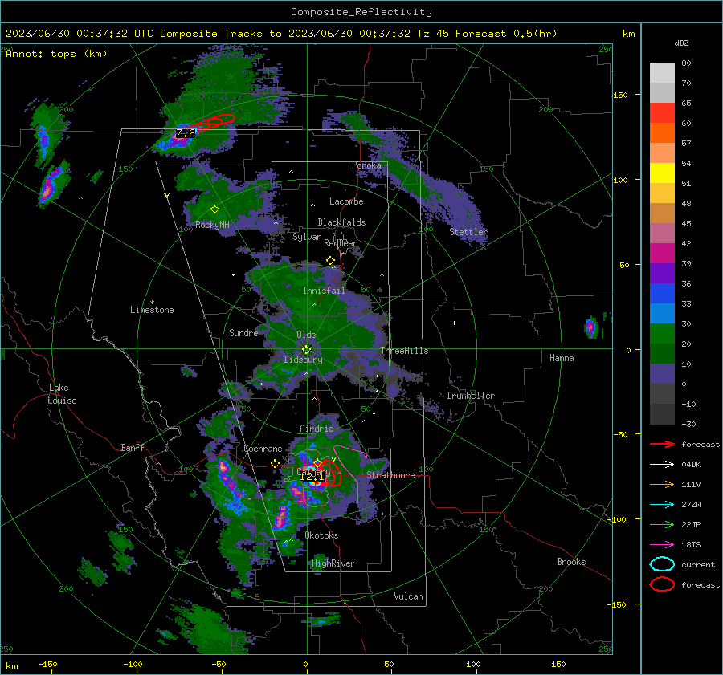
Task: Click the Sundre city label
Action: [243, 333]
